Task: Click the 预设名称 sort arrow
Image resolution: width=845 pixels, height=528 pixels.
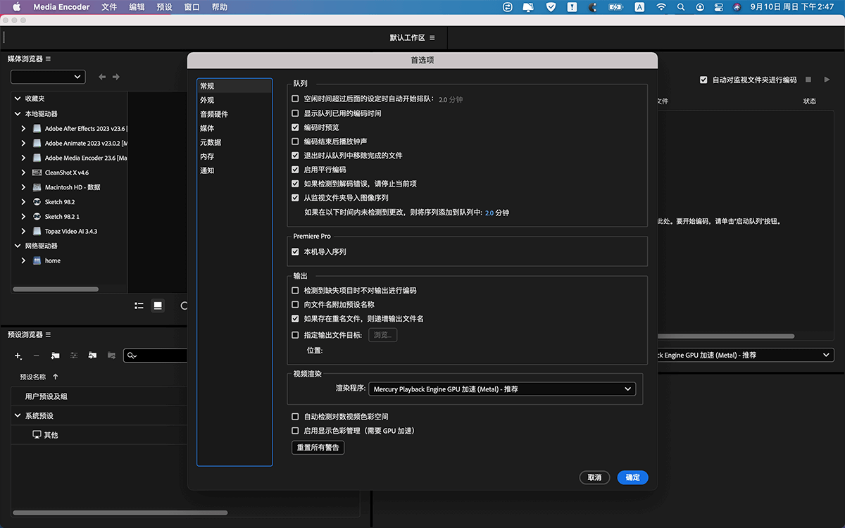Action: (x=56, y=377)
